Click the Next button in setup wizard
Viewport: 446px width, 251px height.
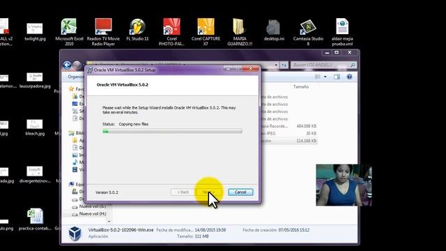point(209,192)
